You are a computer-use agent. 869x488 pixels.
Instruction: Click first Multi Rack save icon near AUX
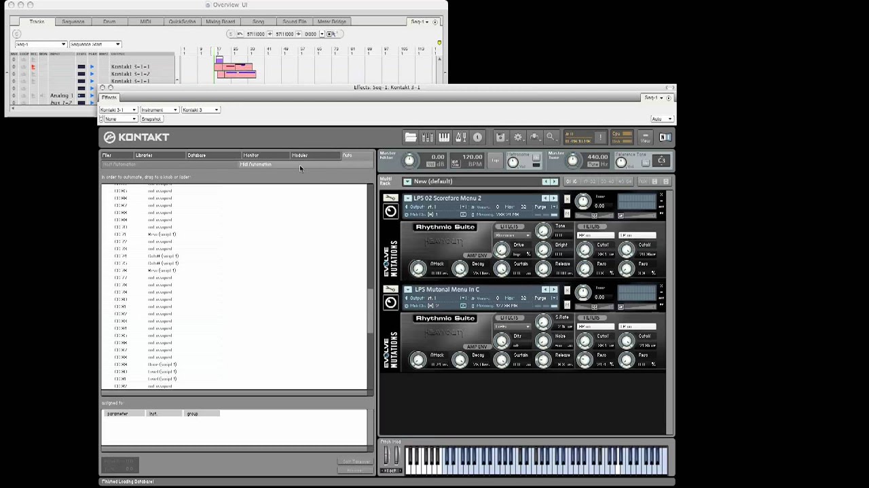[654, 182]
